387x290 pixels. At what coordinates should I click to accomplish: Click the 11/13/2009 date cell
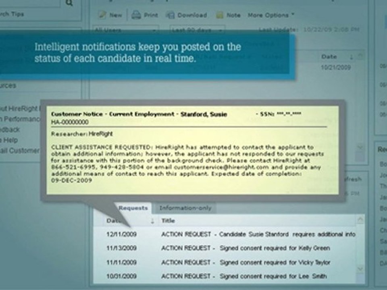pos(121,248)
